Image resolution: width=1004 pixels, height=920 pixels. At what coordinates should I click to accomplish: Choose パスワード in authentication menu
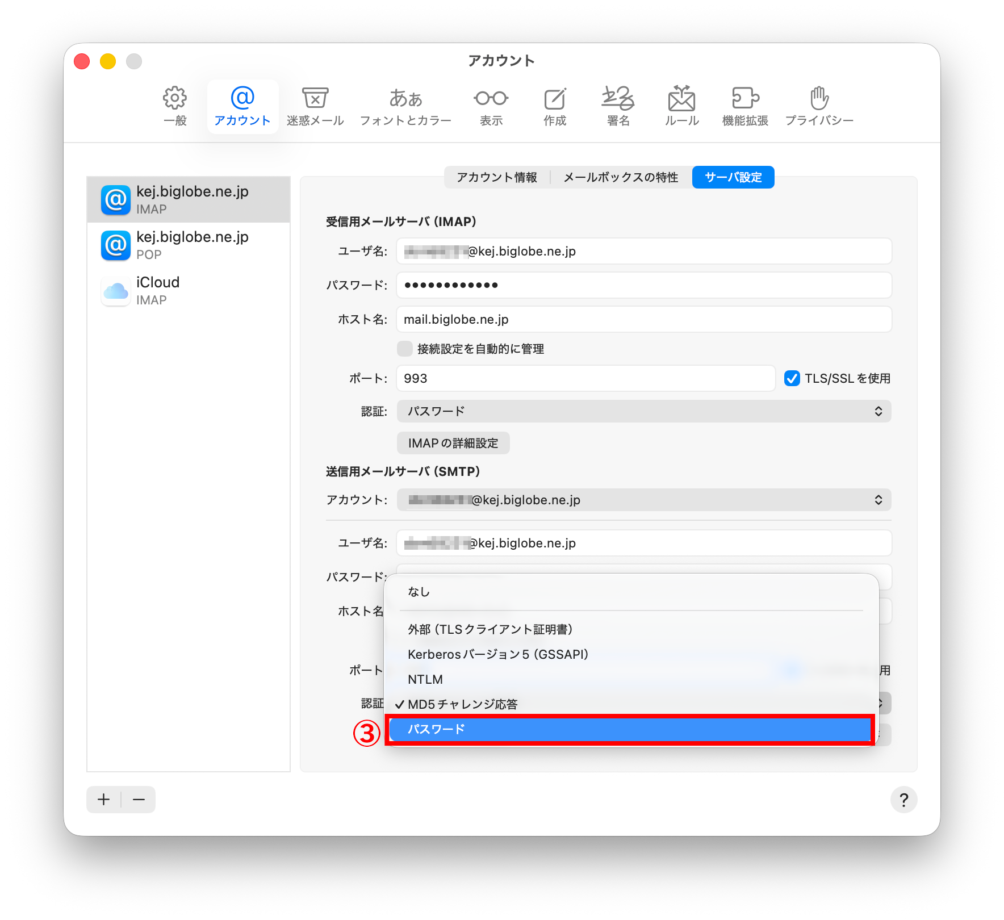point(630,729)
